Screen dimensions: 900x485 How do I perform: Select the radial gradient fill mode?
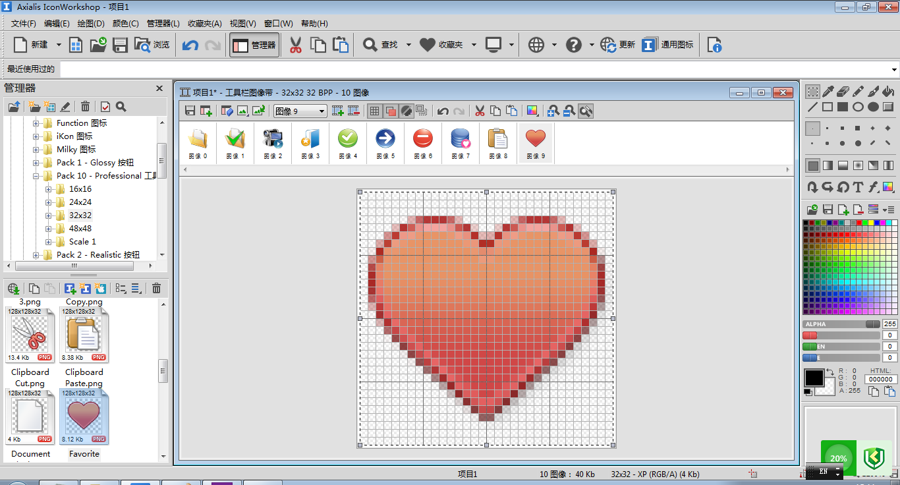click(x=858, y=165)
